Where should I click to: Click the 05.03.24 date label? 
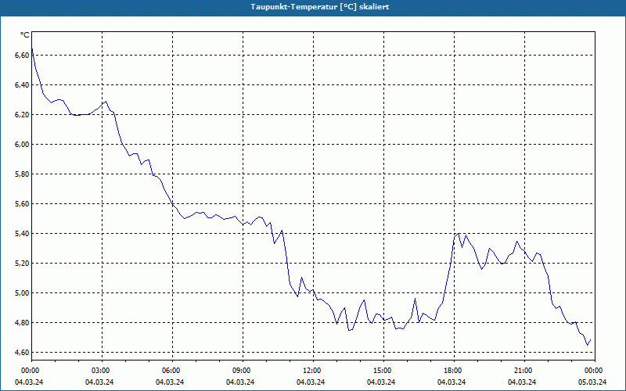[592, 382]
